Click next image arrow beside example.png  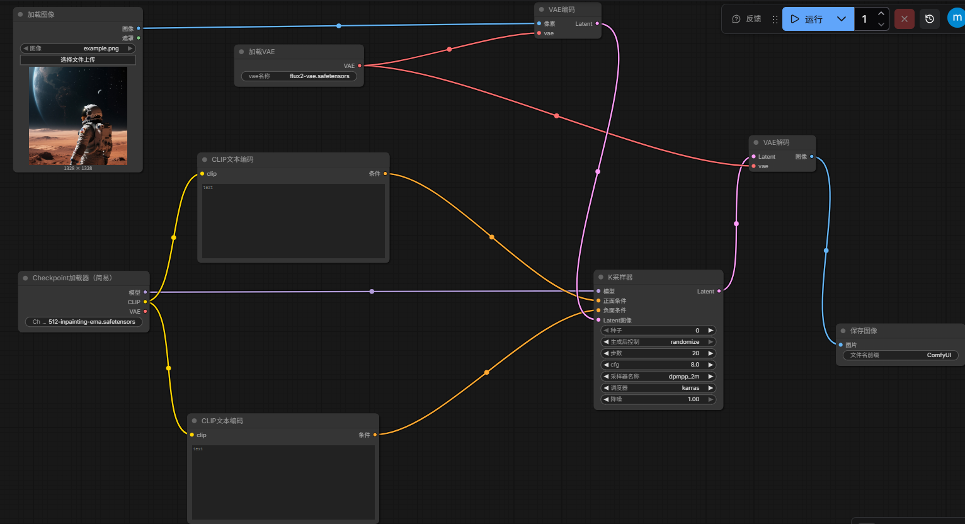(130, 48)
